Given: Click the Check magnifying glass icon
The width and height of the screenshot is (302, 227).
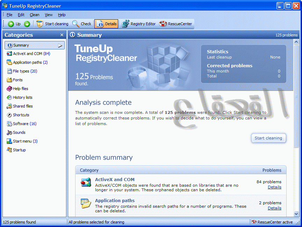Looking at the screenshot, I should point(76,24).
